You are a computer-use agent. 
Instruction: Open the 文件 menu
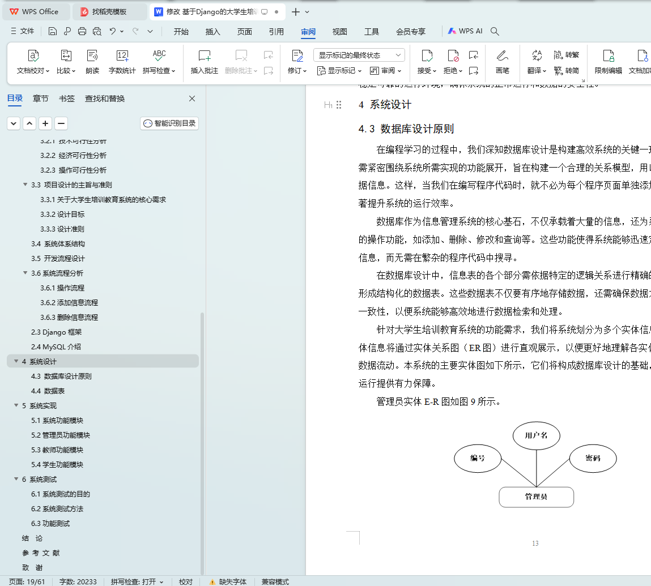23,31
